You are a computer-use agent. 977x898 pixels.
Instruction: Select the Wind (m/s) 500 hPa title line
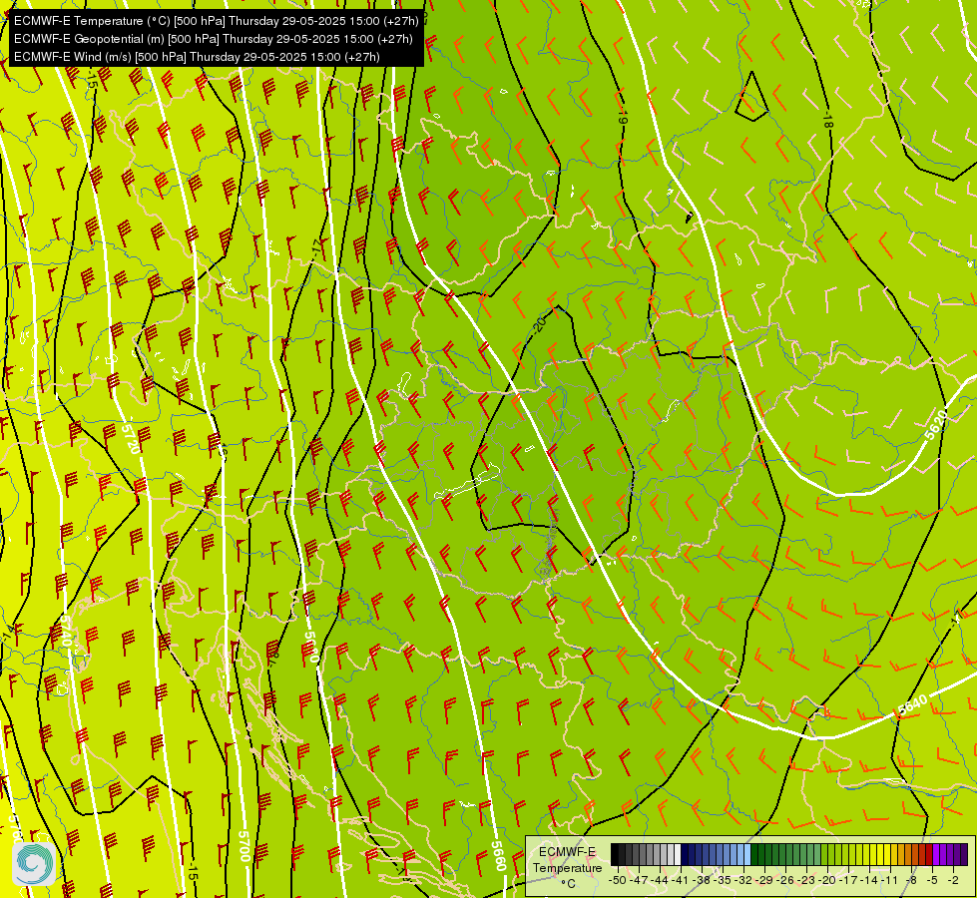(197, 57)
